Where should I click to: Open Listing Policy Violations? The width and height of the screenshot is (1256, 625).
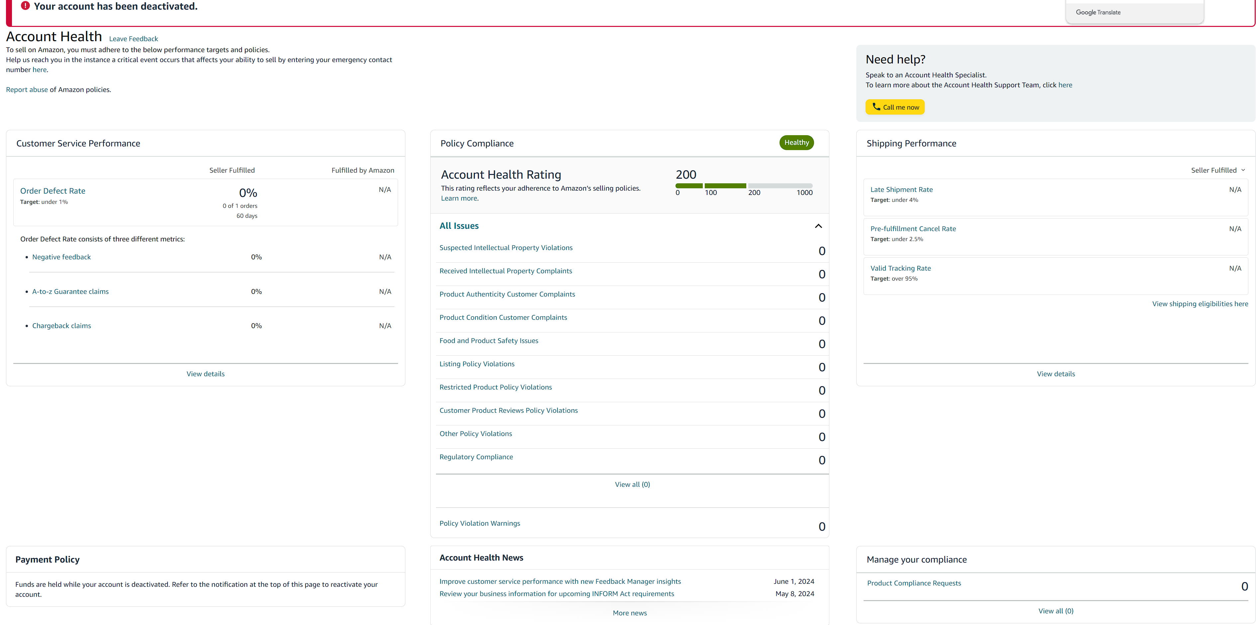pos(477,364)
